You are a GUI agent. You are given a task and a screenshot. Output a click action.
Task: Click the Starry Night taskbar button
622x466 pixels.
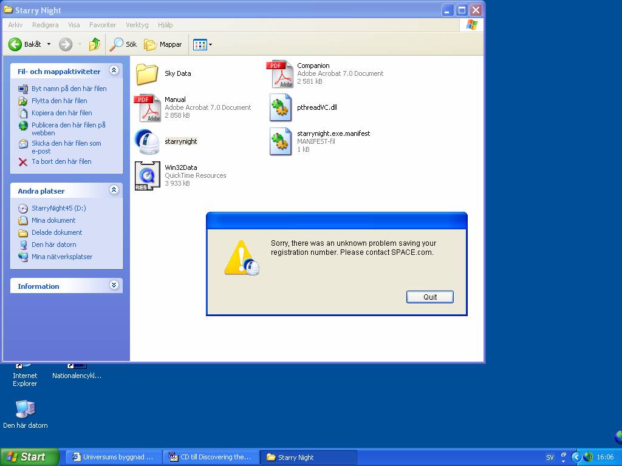coord(309,457)
